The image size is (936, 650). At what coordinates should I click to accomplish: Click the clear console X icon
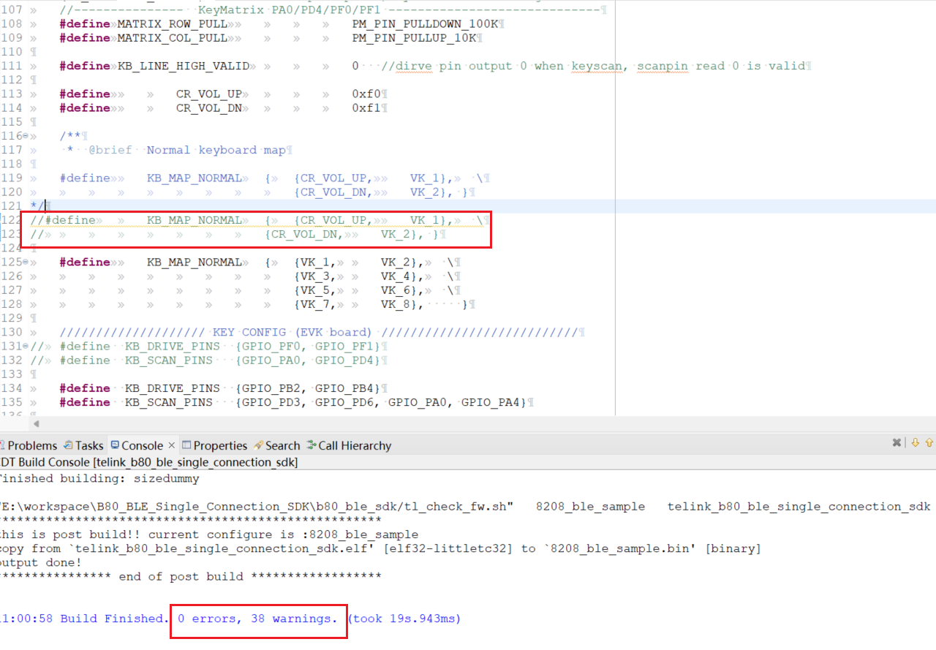pos(897,442)
